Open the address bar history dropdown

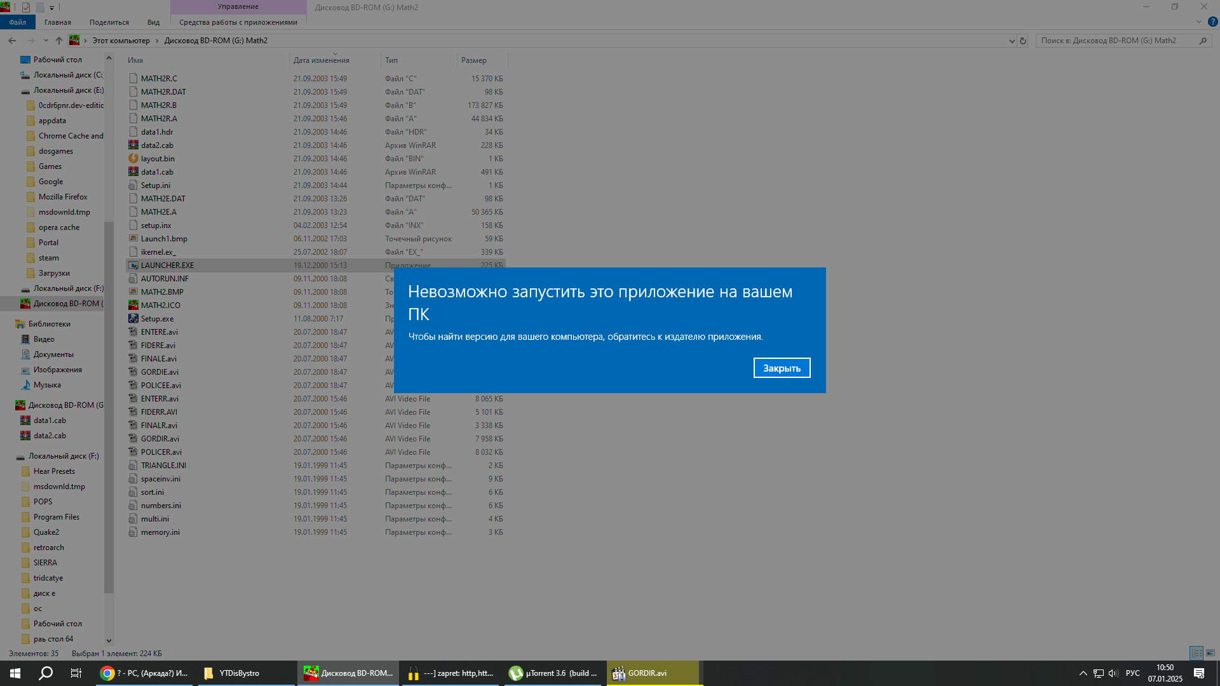[1012, 41]
